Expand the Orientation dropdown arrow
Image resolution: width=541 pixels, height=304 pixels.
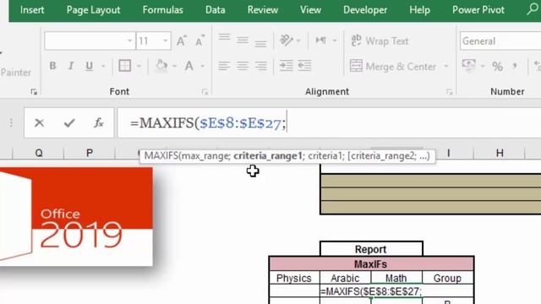click(x=298, y=41)
